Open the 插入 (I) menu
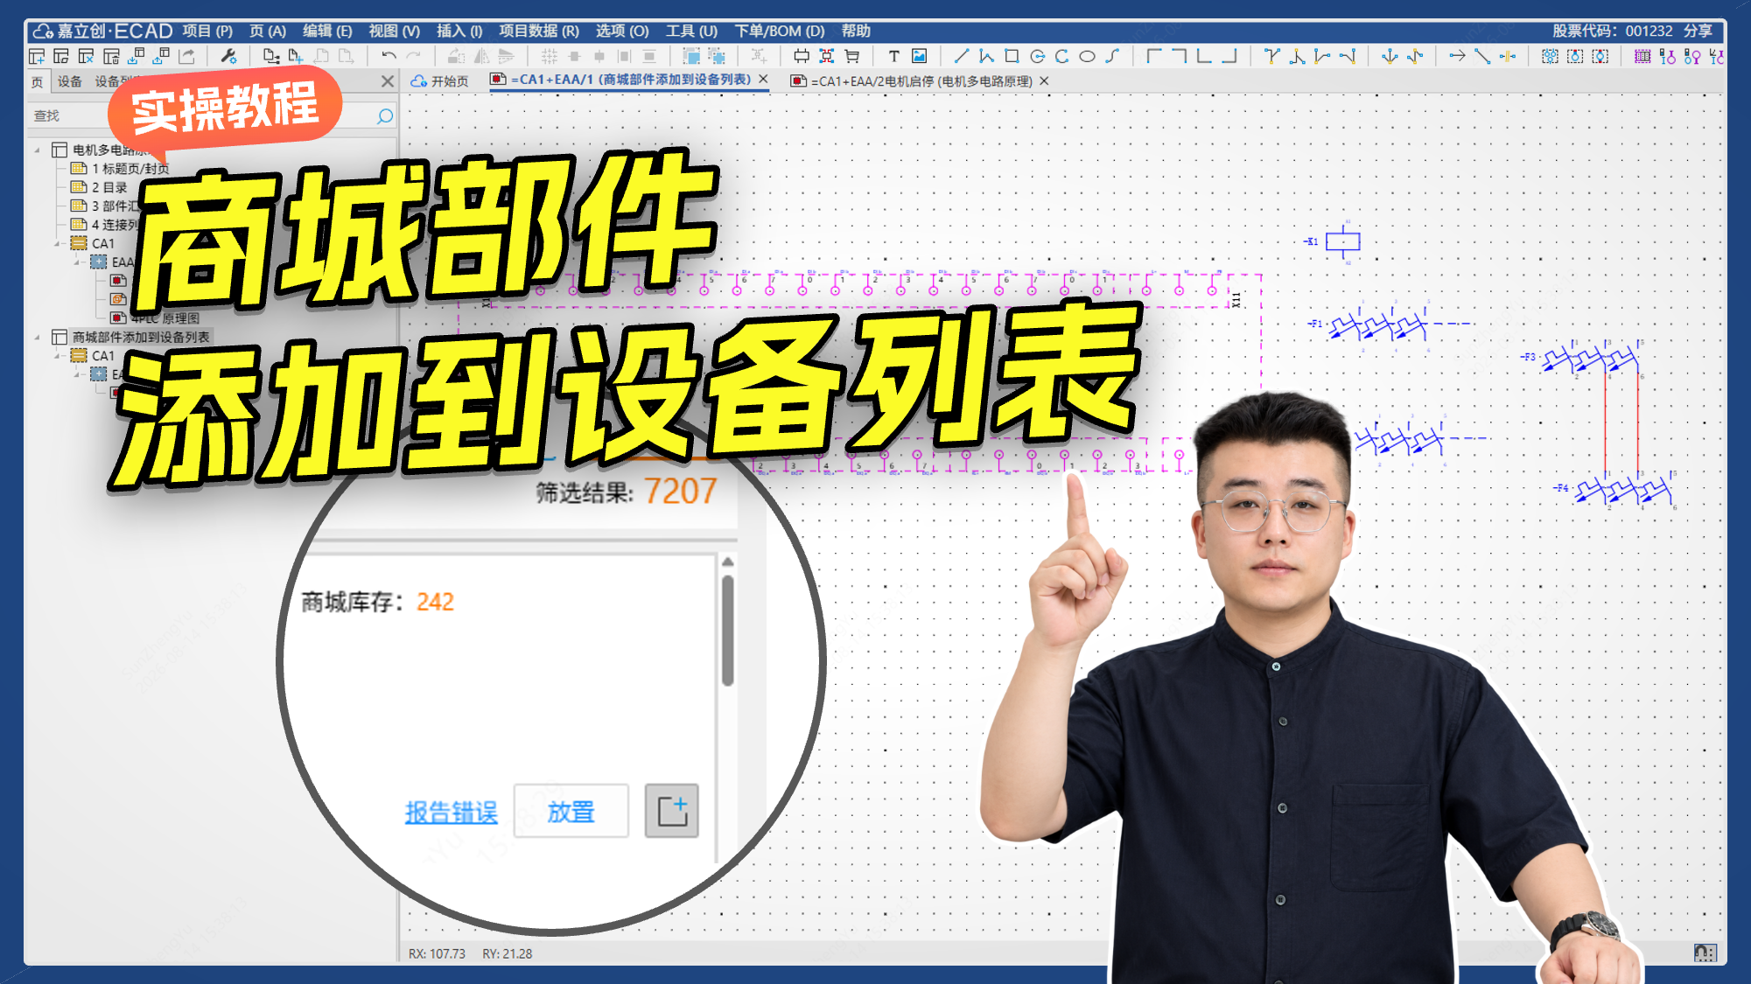1751x984 pixels. click(x=459, y=31)
